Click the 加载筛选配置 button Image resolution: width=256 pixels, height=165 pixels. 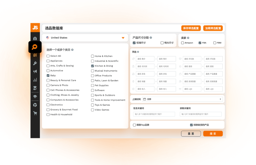(213, 28)
